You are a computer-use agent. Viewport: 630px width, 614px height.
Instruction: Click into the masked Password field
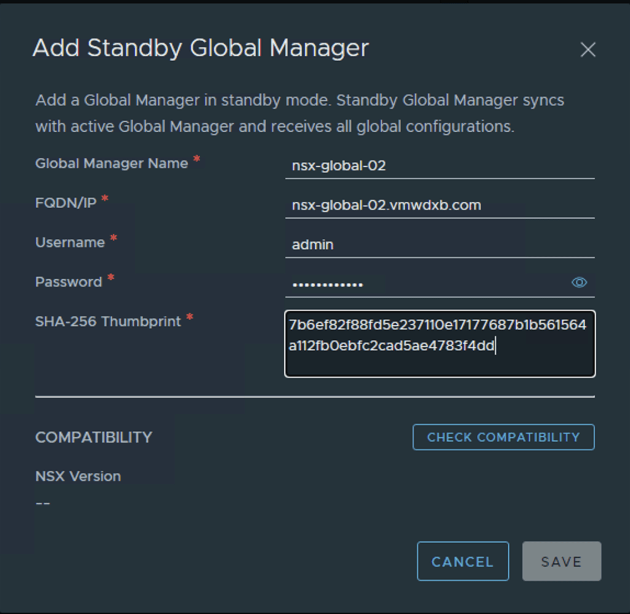(x=425, y=284)
